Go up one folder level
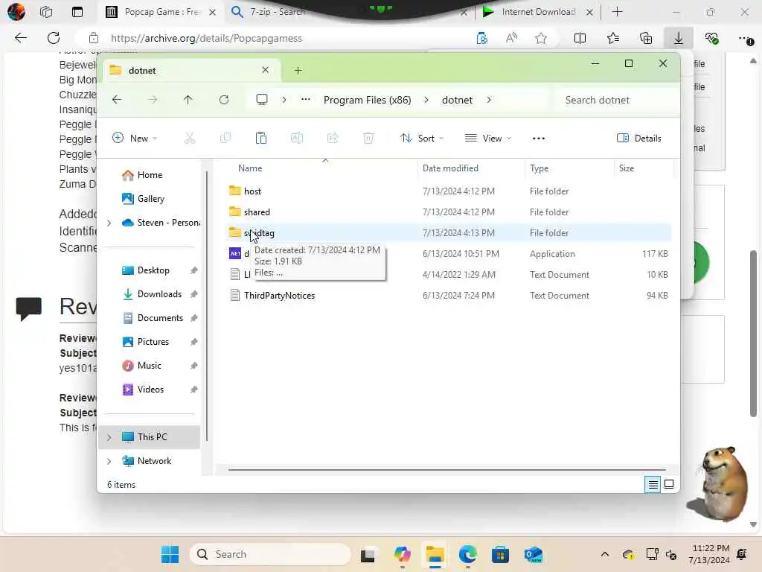The width and height of the screenshot is (762, 572). (x=188, y=100)
